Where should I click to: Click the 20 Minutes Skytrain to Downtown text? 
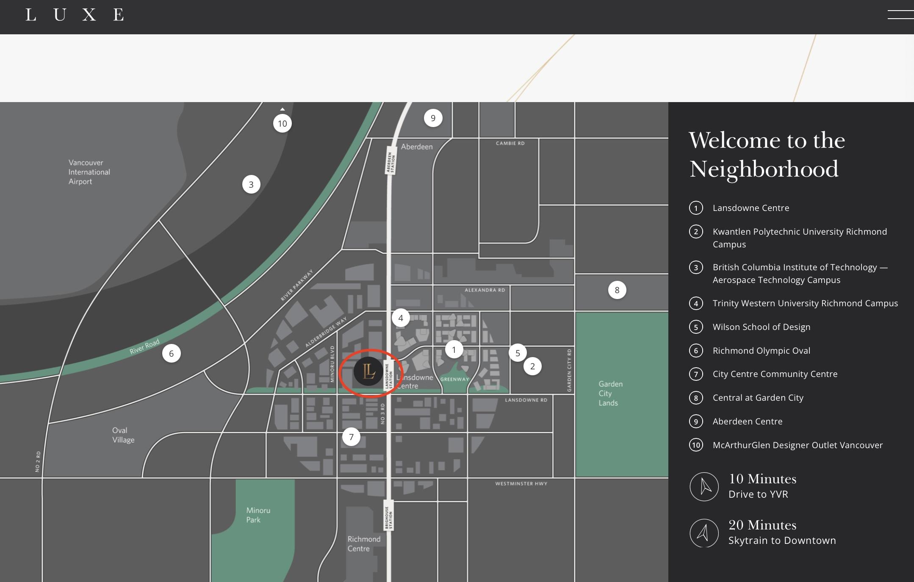[x=782, y=532]
